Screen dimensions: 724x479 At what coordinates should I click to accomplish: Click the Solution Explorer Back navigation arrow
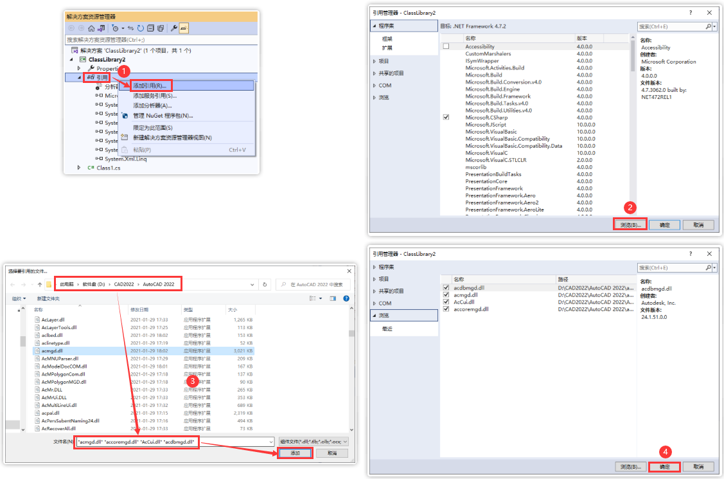(71, 28)
